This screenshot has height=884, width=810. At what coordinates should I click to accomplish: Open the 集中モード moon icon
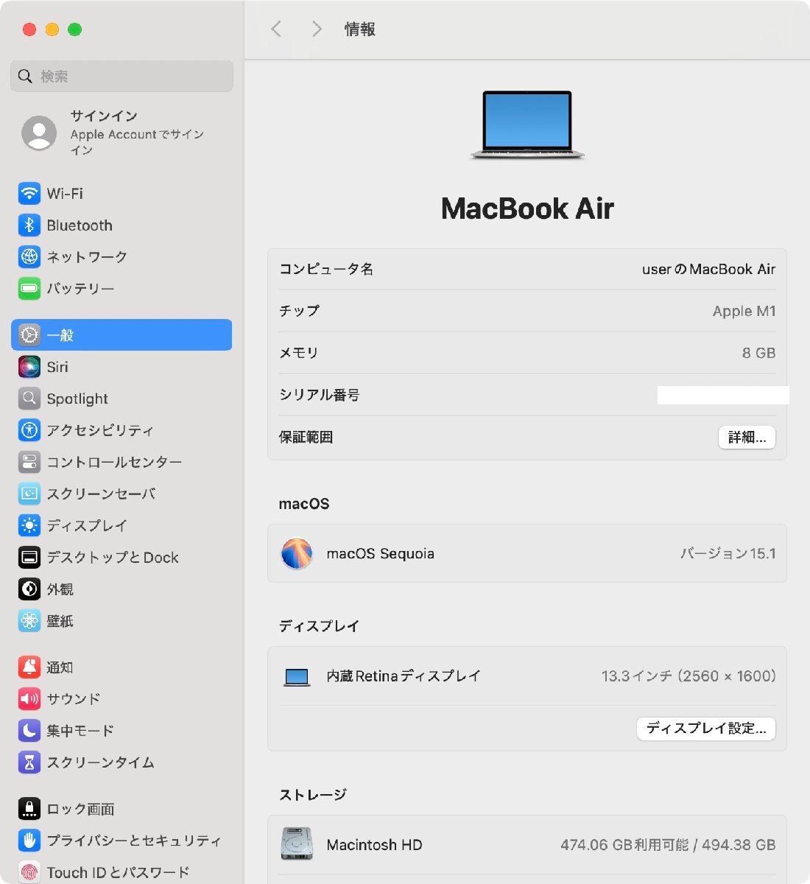[29, 731]
